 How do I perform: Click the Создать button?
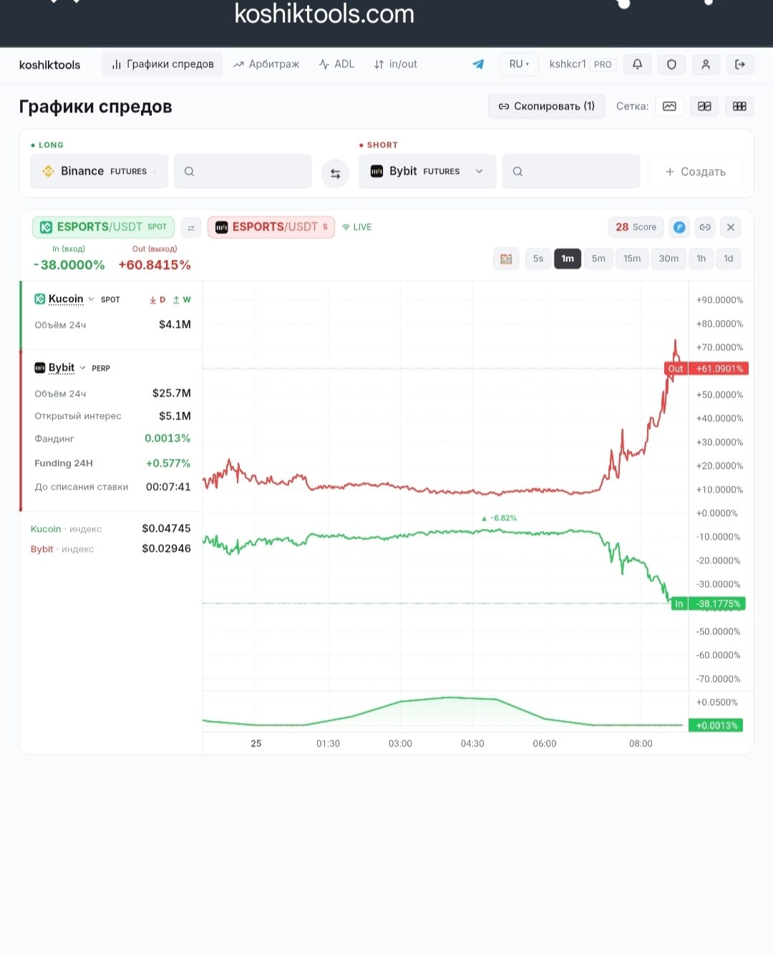pyautogui.click(x=695, y=172)
